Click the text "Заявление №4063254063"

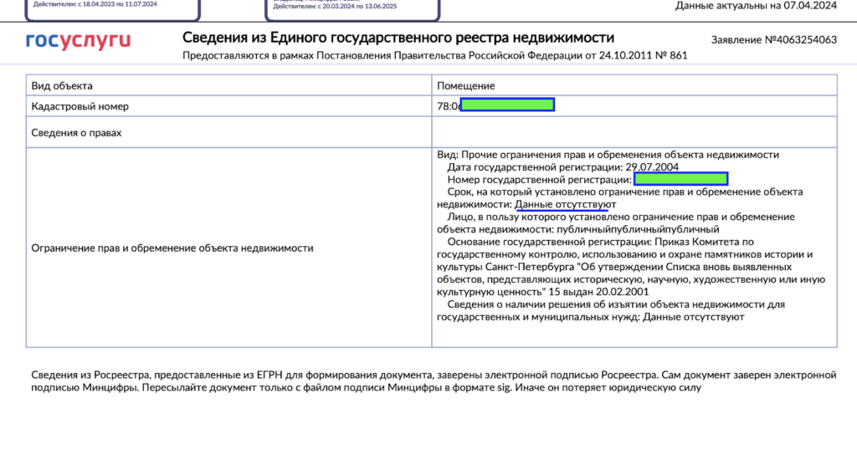click(773, 40)
